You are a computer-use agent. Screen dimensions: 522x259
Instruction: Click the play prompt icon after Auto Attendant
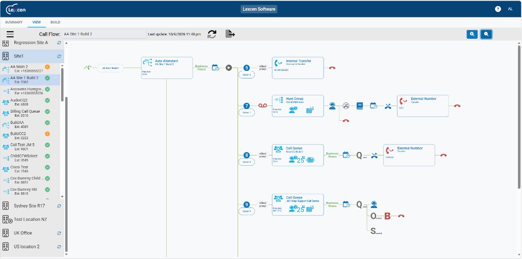[229, 68]
